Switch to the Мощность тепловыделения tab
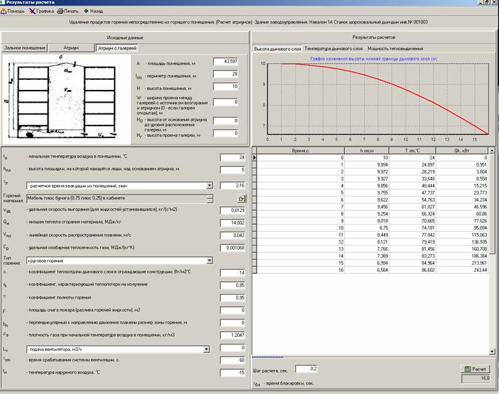Image resolution: width=499 pixels, height=394 pixels. [x=395, y=49]
